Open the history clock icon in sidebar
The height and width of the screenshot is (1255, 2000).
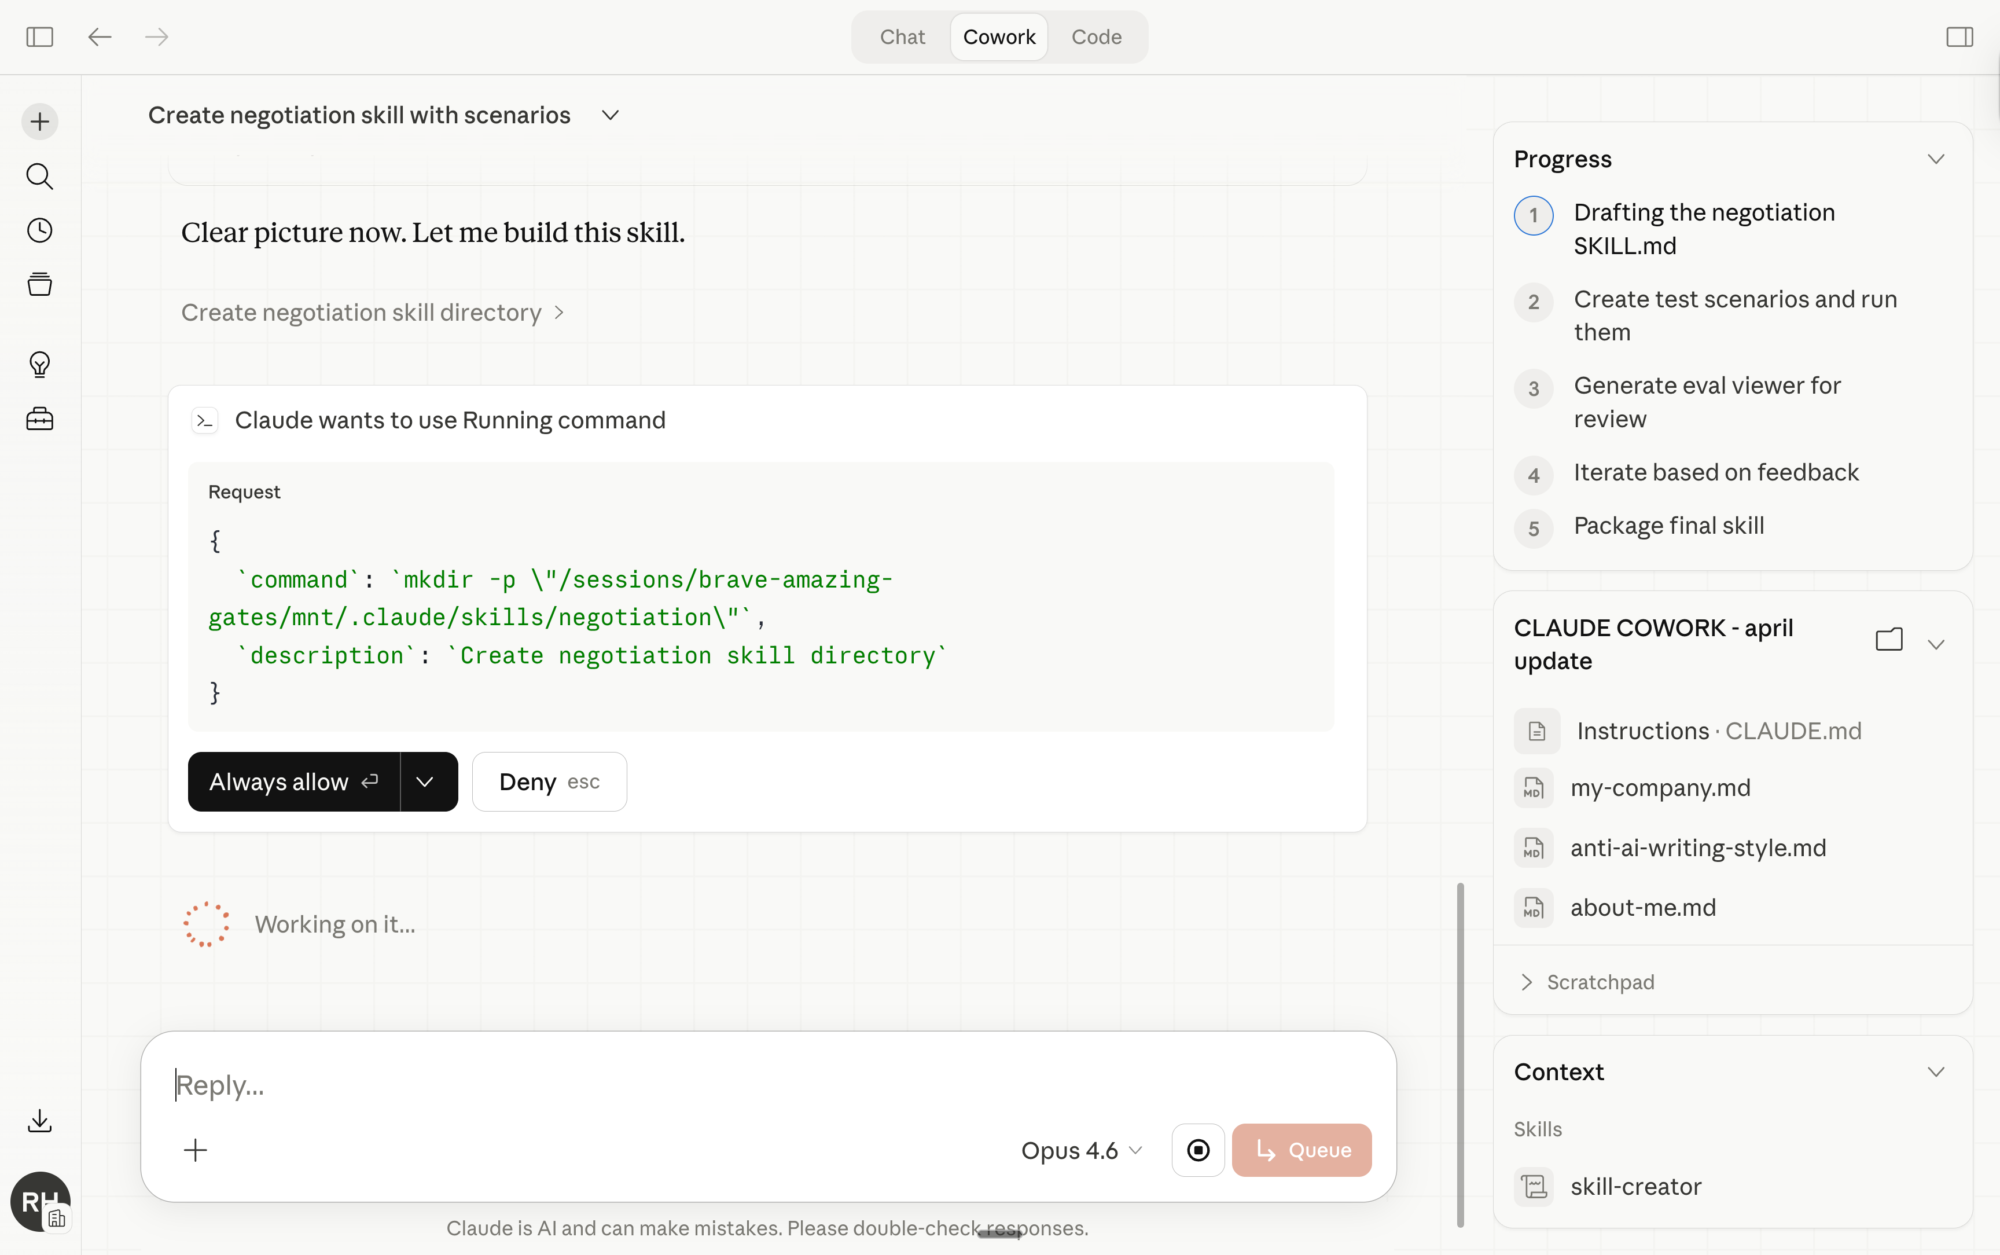tap(40, 230)
